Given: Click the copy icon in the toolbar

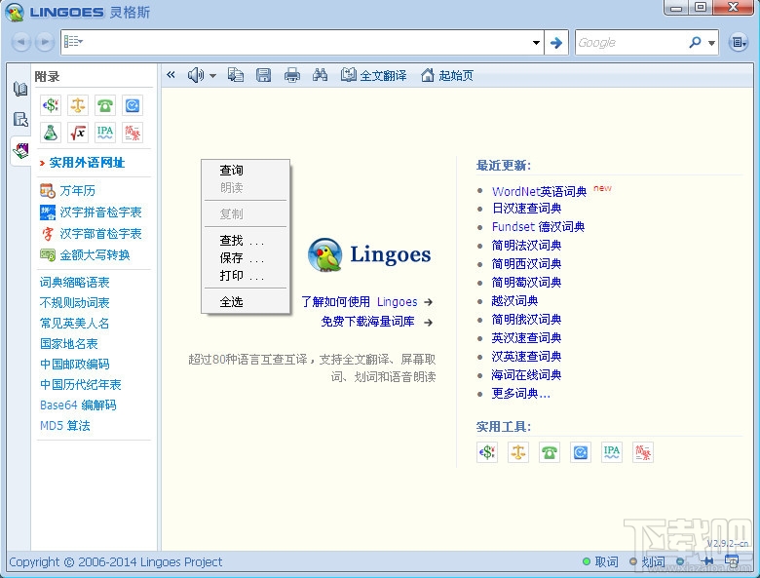Looking at the screenshot, I should 236,75.
